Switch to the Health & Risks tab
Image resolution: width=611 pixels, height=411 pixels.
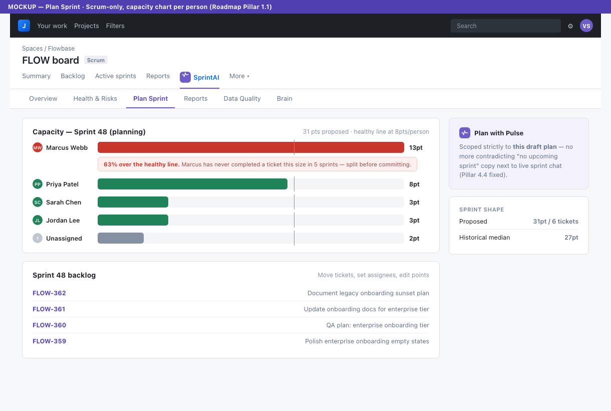coord(95,98)
